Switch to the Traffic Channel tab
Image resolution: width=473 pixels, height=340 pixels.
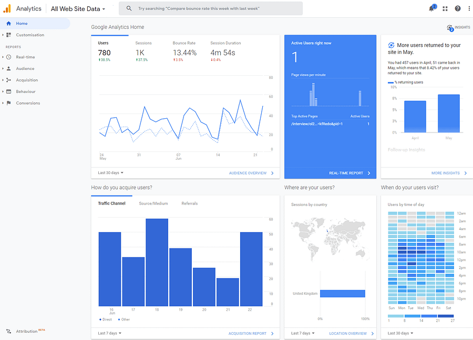[x=111, y=203]
